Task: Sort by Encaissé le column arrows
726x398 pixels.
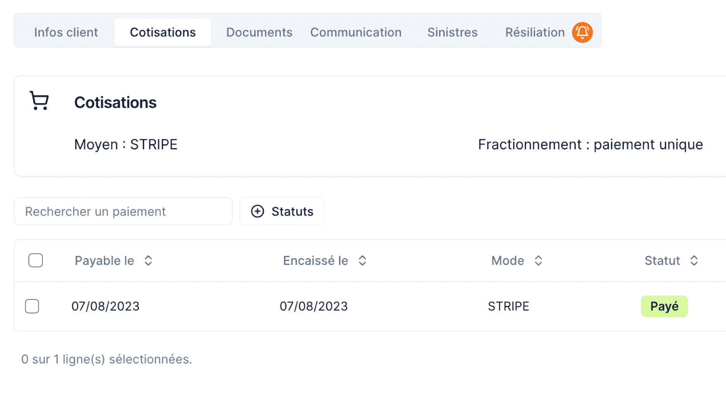Action: tap(362, 261)
